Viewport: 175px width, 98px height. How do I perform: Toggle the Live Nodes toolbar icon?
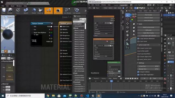(x=67, y=11)
